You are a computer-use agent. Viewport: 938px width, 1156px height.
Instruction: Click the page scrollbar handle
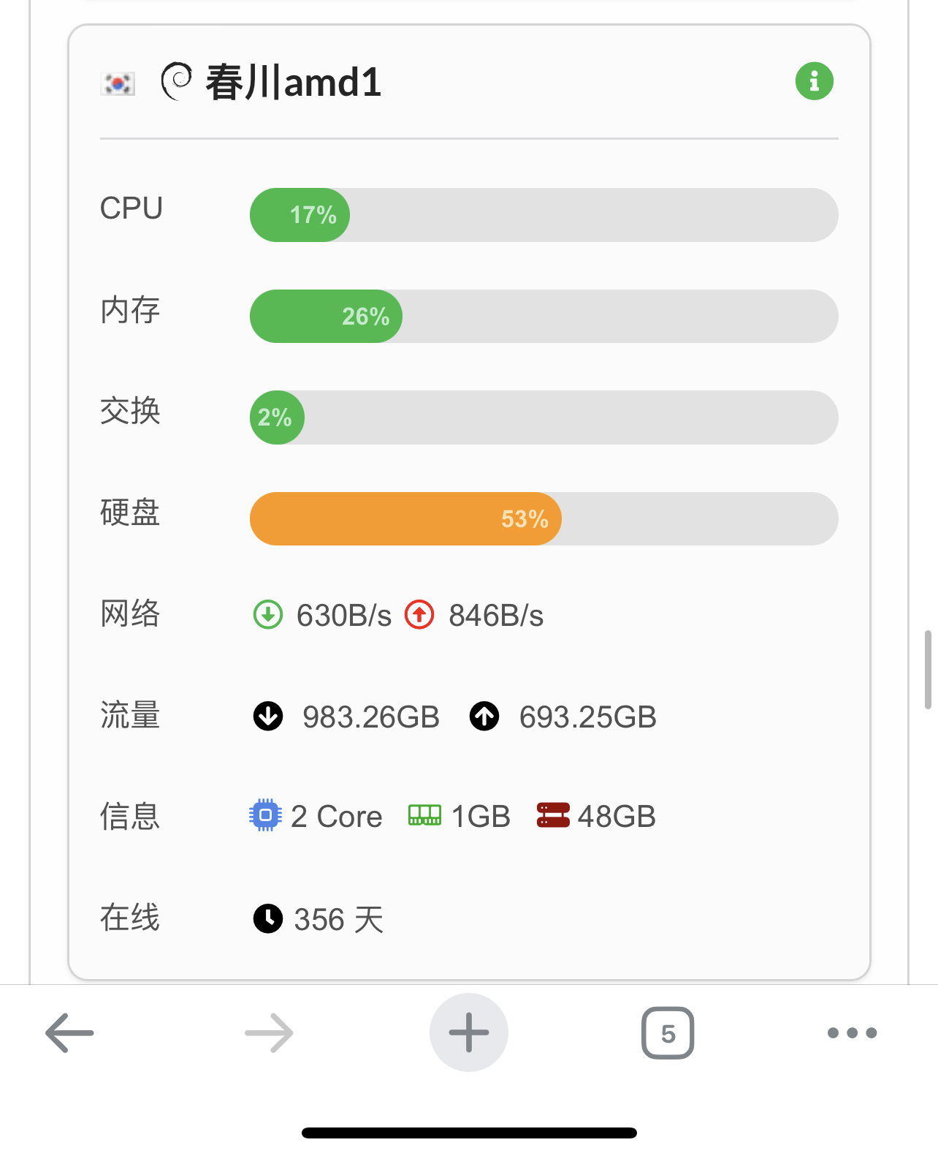click(x=928, y=669)
